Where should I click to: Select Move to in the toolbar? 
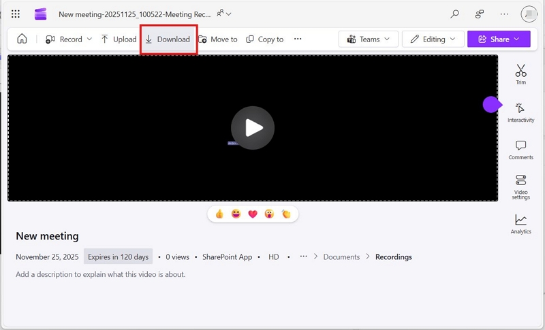click(x=218, y=39)
